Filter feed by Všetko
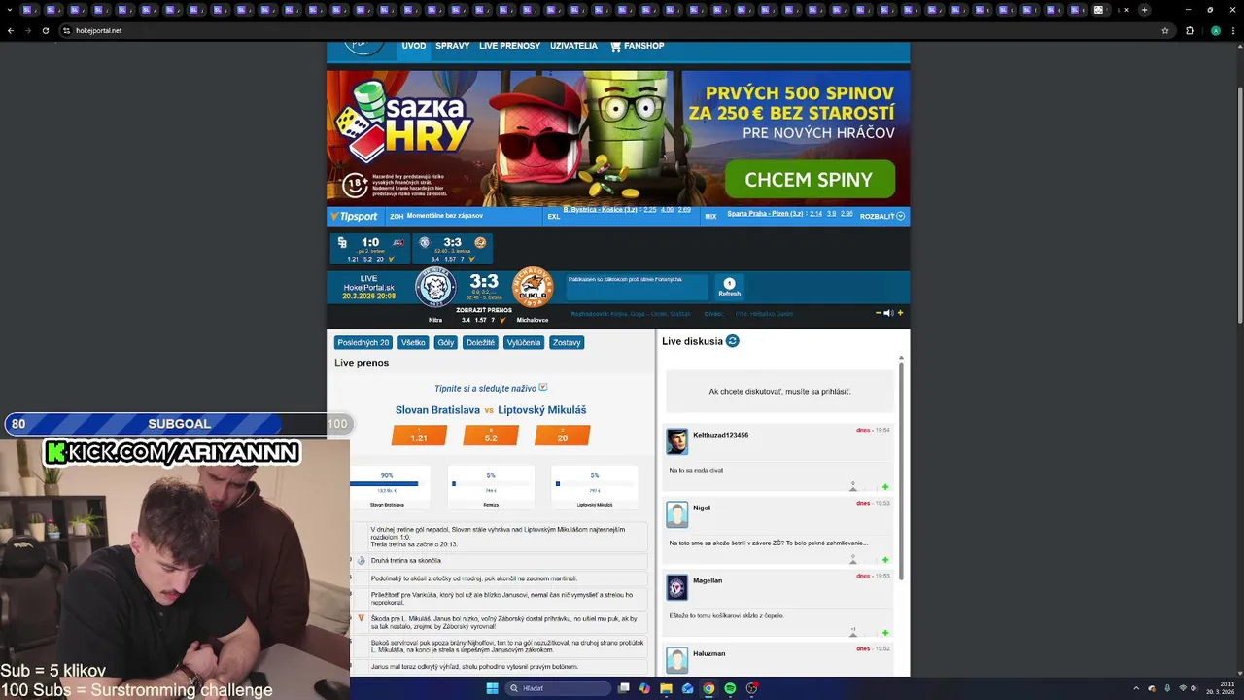This screenshot has height=700, width=1244. (x=413, y=342)
